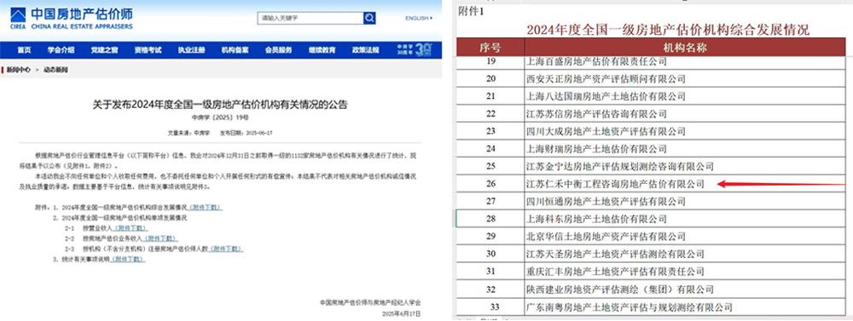Screen dimensions: 853x321
Task: Open the 机构备案 menu
Action: click(x=235, y=50)
